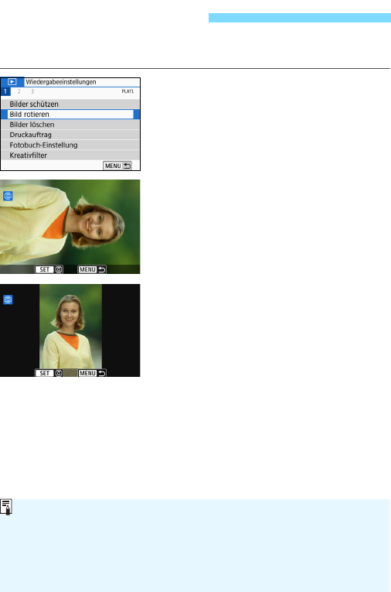
Task: Click SET rotate button under upright photo
Action: (x=49, y=373)
